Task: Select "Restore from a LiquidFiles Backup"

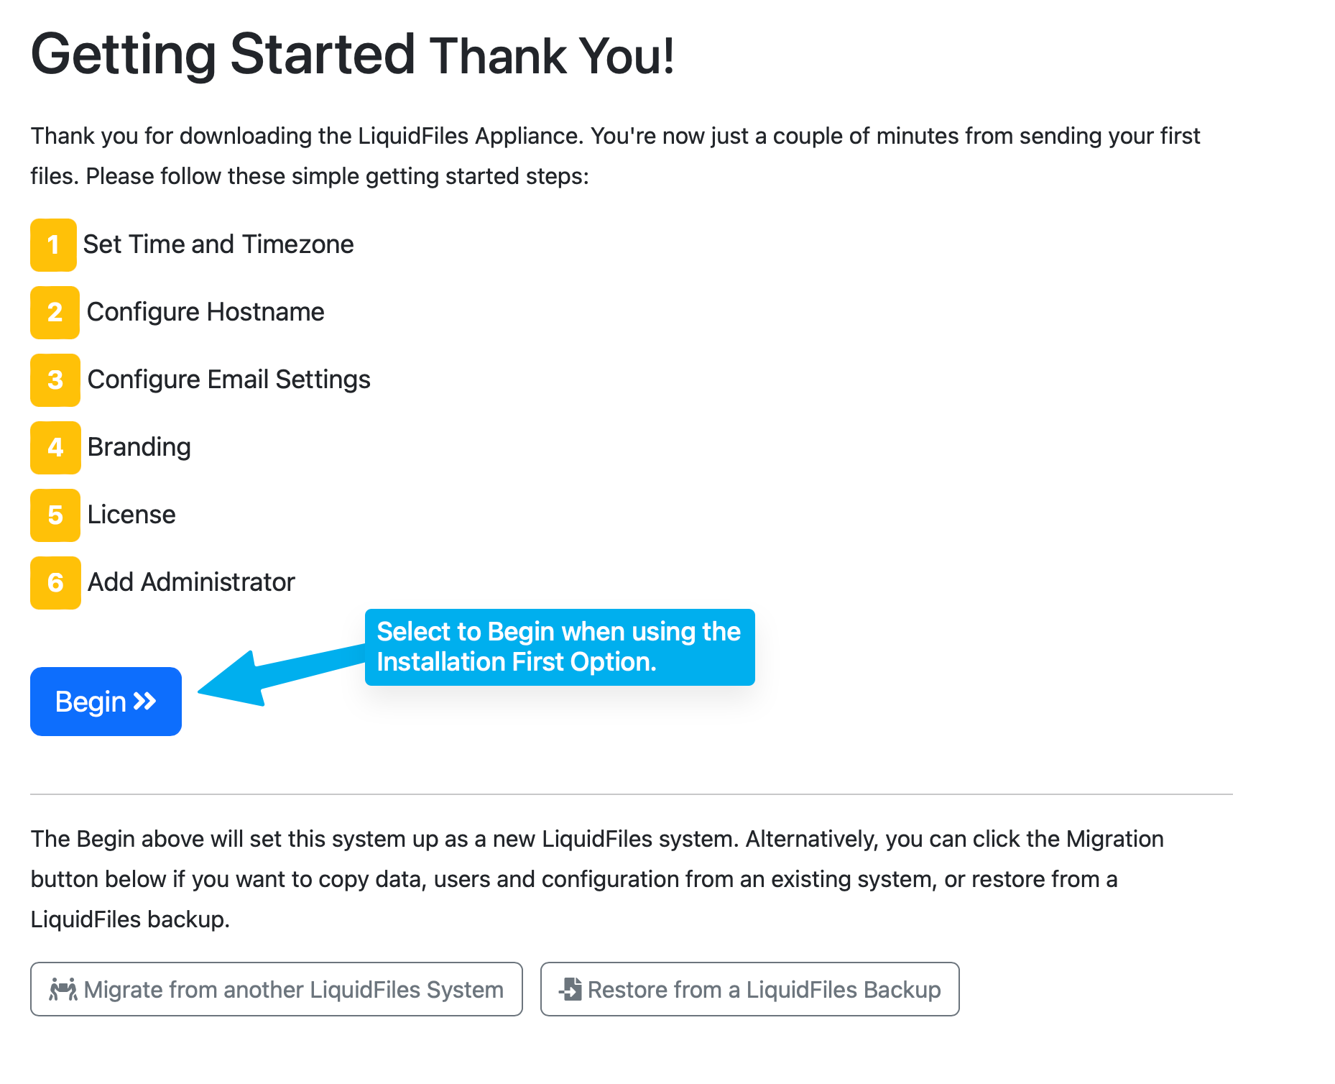Action: [750, 989]
